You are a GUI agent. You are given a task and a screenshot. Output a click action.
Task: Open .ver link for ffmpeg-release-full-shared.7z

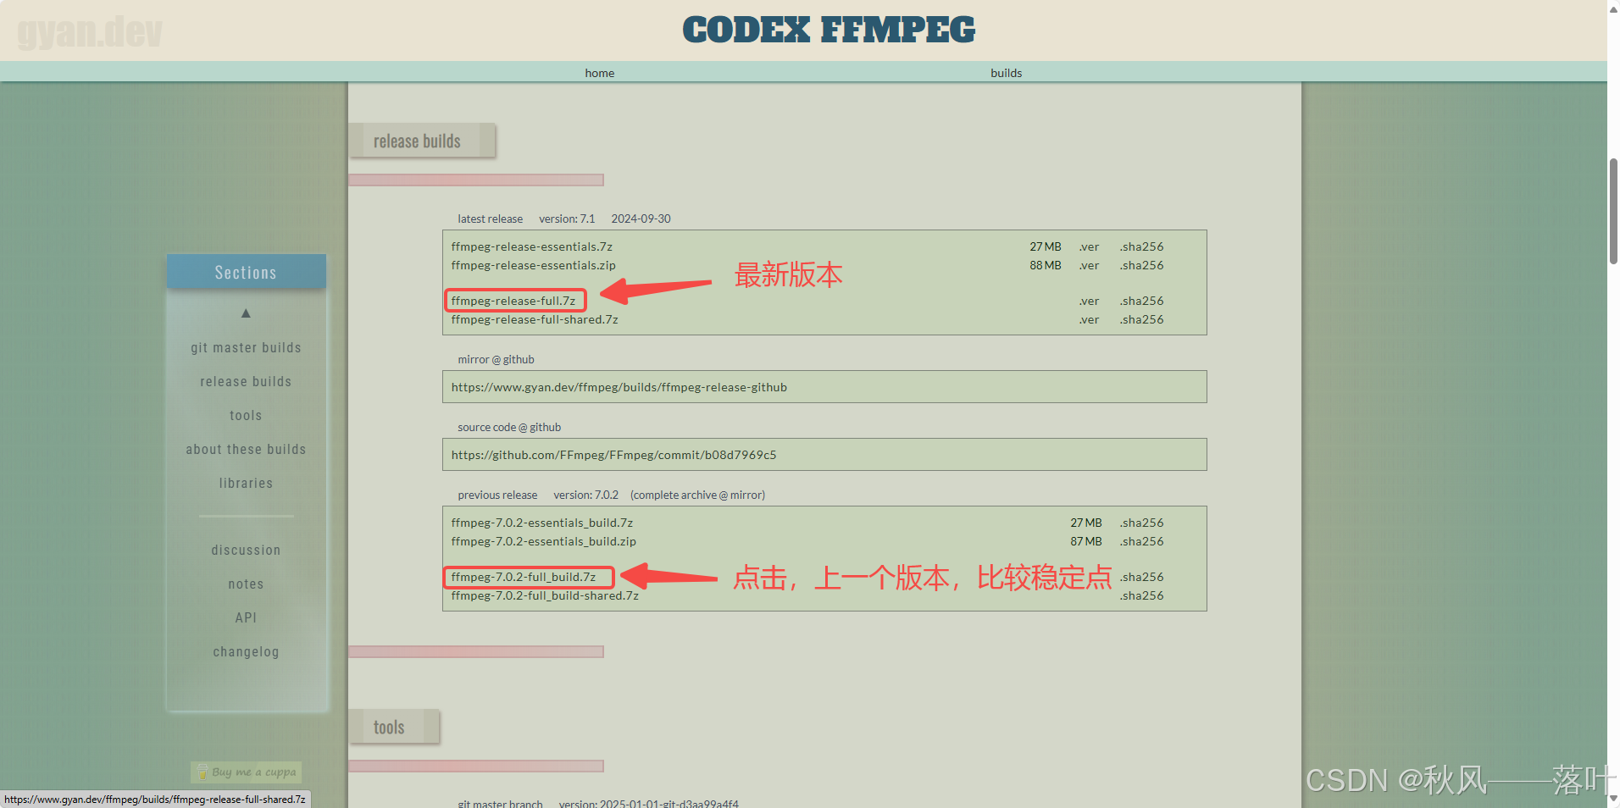(1089, 319)
